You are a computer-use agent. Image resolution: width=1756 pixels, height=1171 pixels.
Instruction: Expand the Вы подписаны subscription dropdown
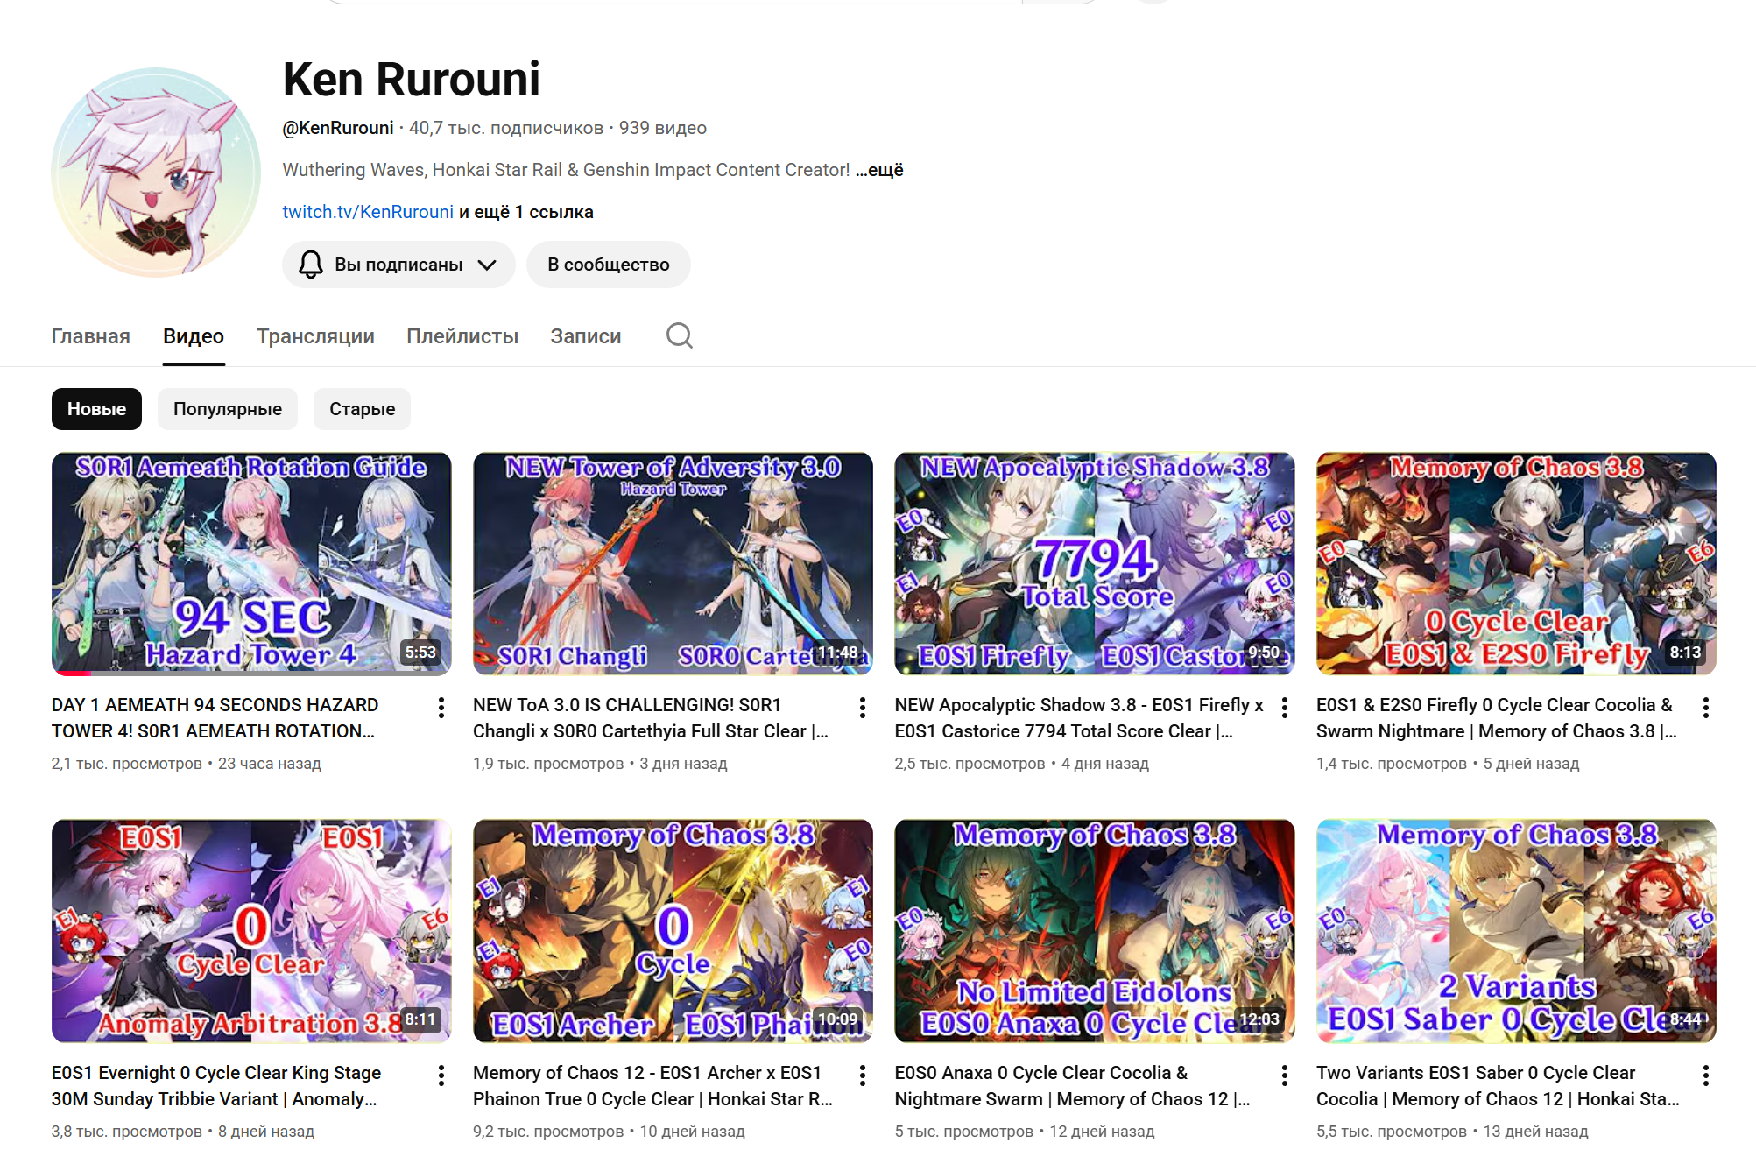(x=487, y=265)
